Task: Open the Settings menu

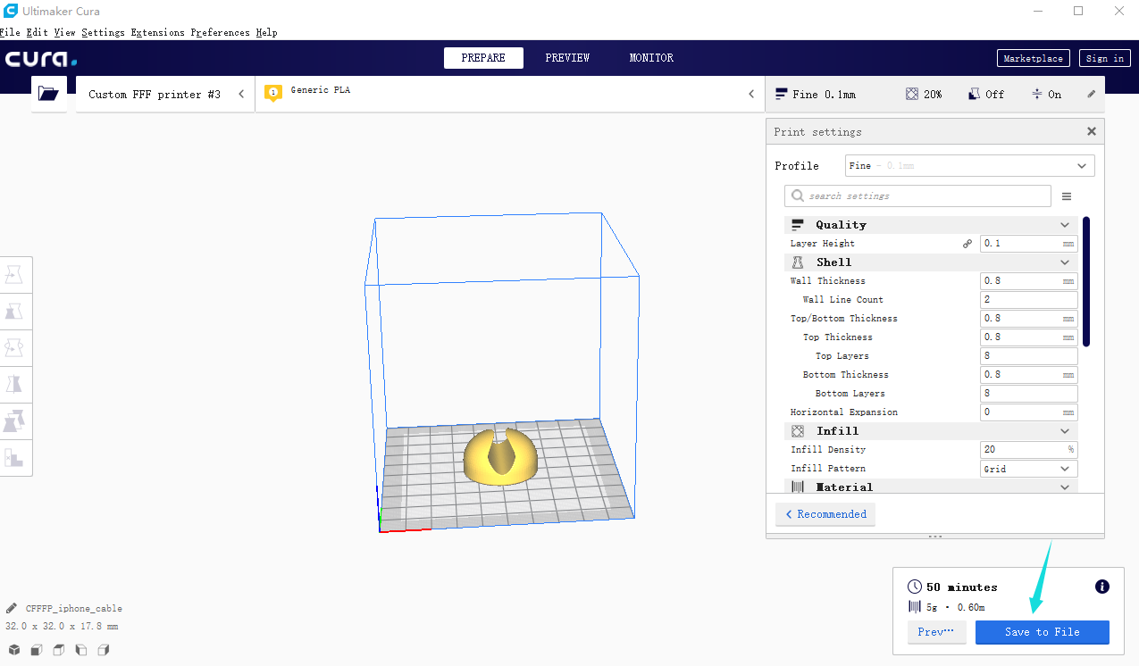Action: tap(103, 32)
